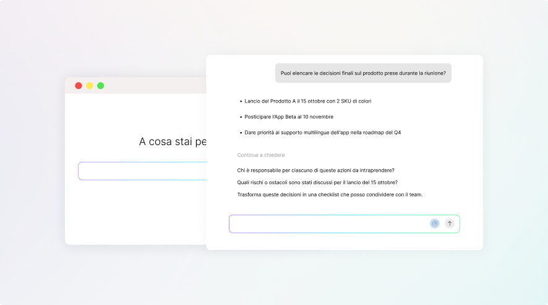Select the "Dare priorità al supporto multilingue" line
Screen dimensions: 548x305
pos(323,133)
